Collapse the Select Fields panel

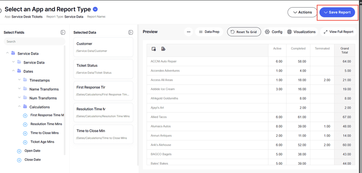(63, 32)
